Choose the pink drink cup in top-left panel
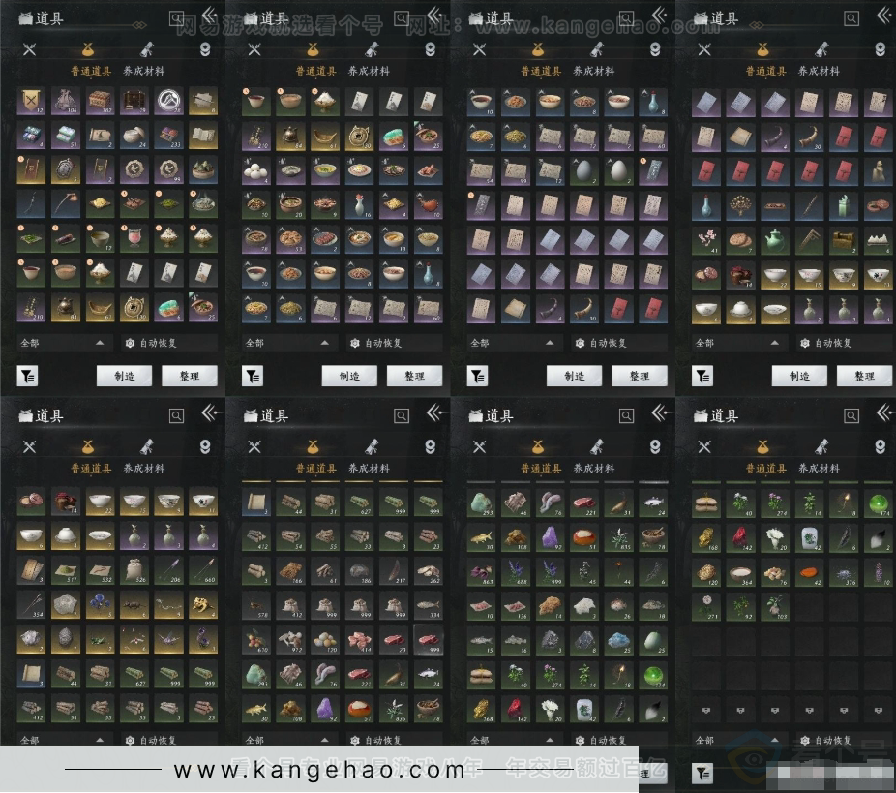The image size is (896, 793). 134,238
